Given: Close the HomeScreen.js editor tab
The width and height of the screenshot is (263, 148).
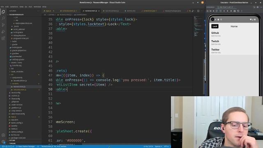Looking at the screenshot, I should coord(99,11).
